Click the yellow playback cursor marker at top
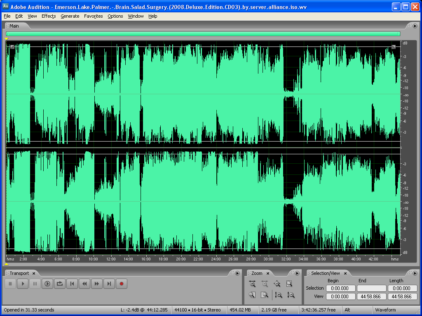422x316 pixels. [x=6, y=39]
